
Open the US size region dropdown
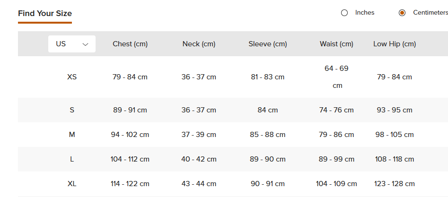pos(71,44)
